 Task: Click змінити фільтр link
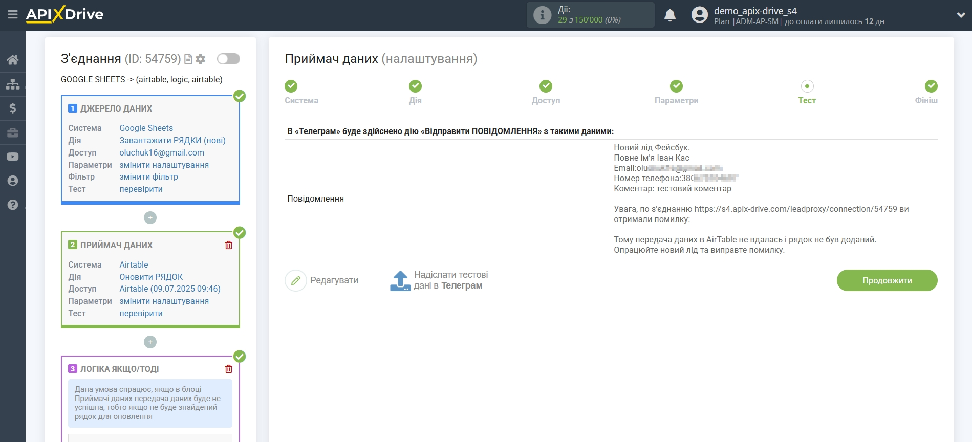[x=148, y=176]
